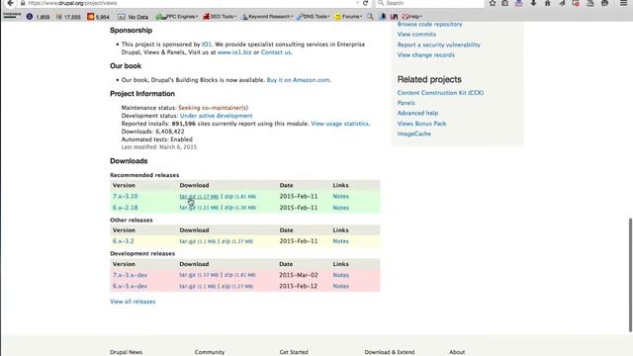Open the Panels related project

point(407,103)
